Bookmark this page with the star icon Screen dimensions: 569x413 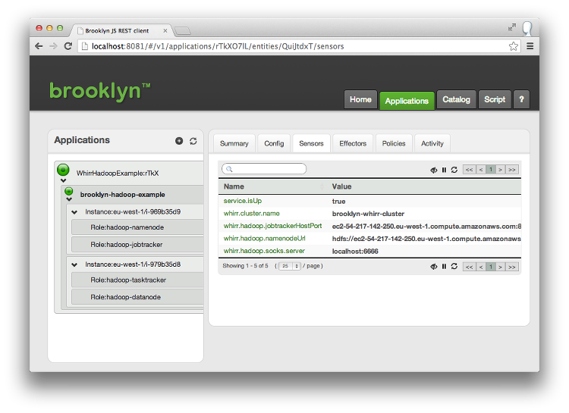[514, 46]
